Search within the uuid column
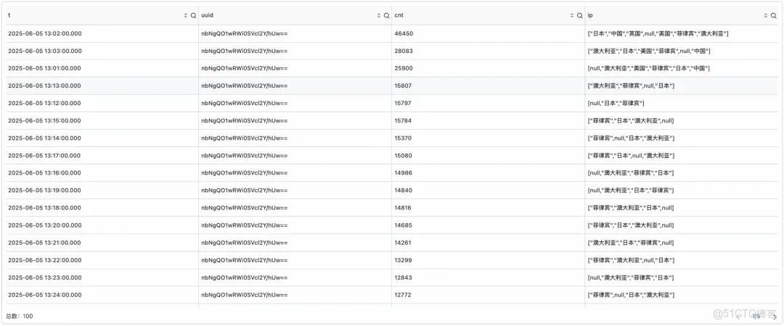This screenshot has width=784, height=326. 386,15
